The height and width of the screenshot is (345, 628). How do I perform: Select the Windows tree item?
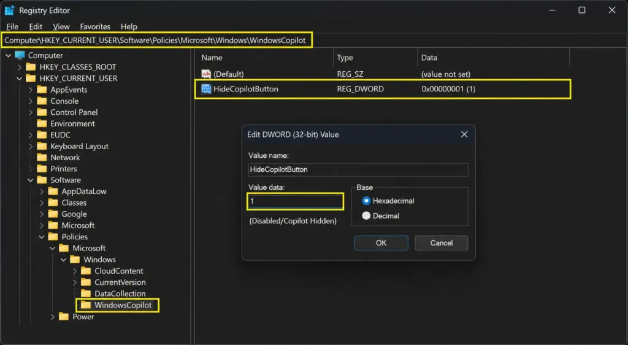pos(99,259)
